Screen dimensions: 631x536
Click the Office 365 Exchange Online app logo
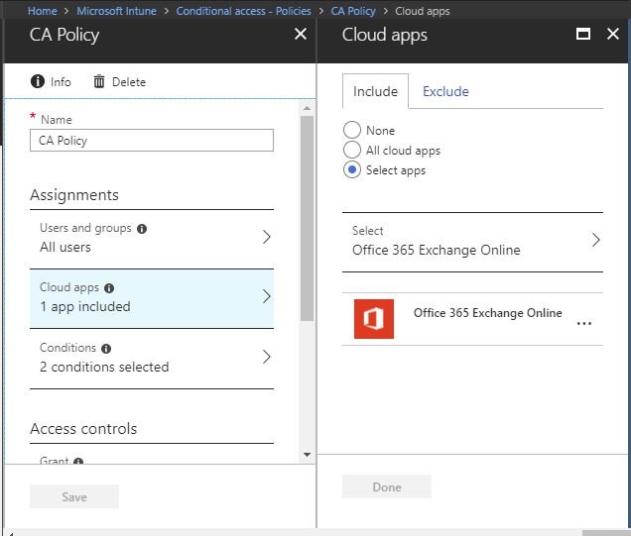pyautogui.click(x=374, y=319)
